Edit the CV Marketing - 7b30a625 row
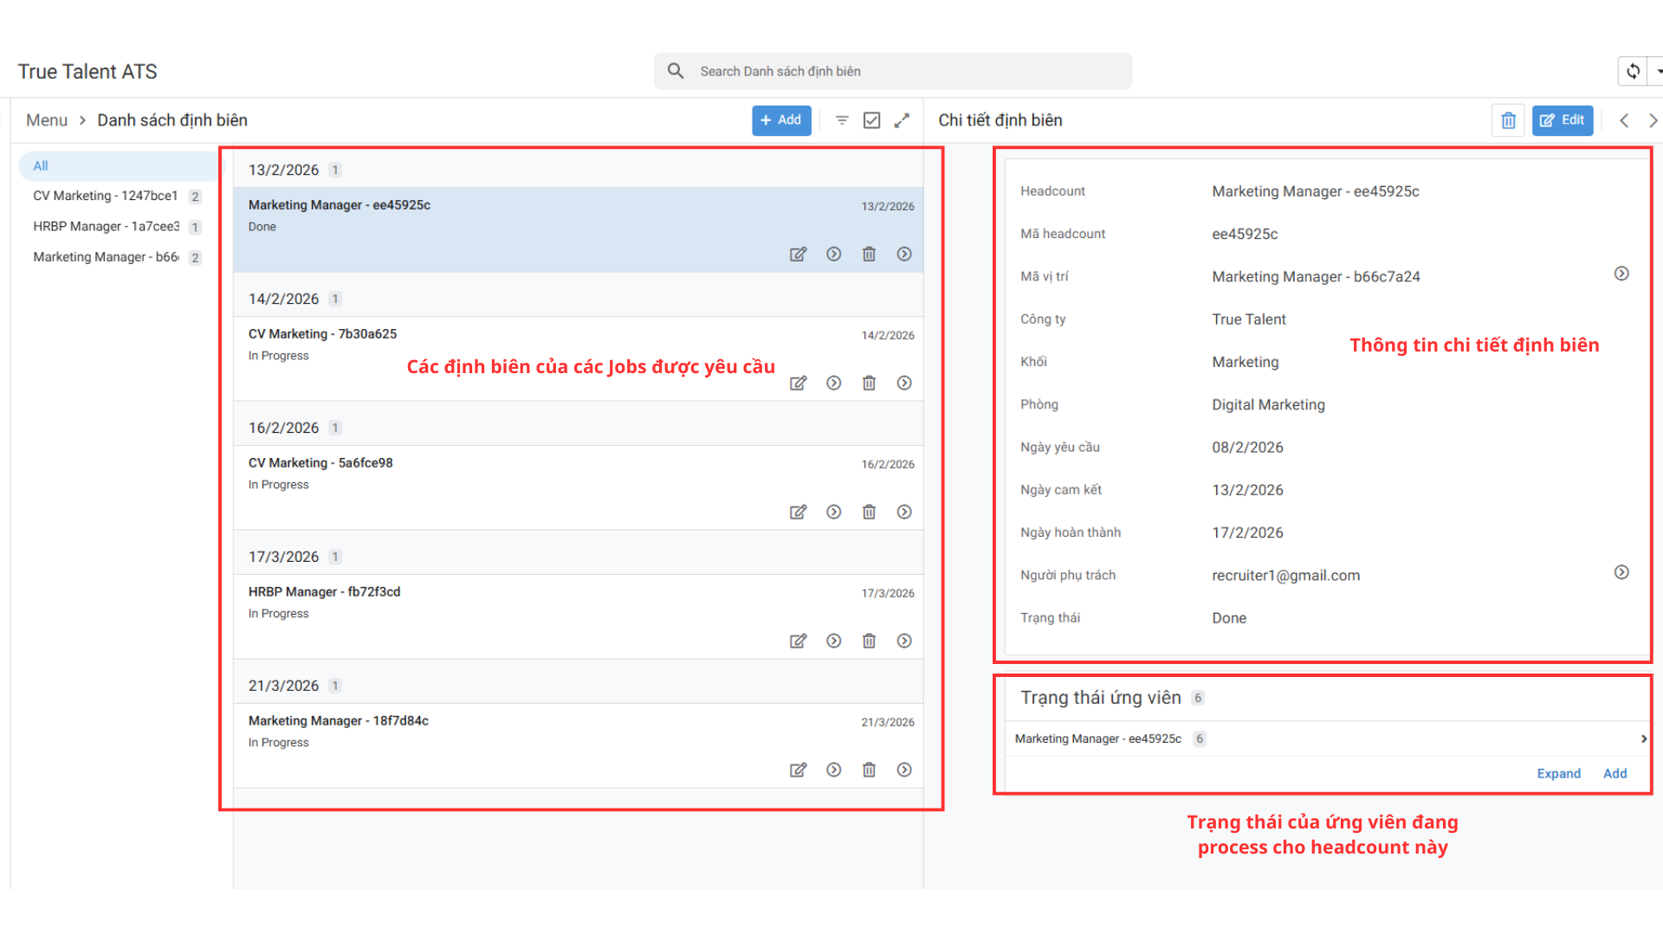Viewport: 1663px width, 935px height. tap(798, 383)
